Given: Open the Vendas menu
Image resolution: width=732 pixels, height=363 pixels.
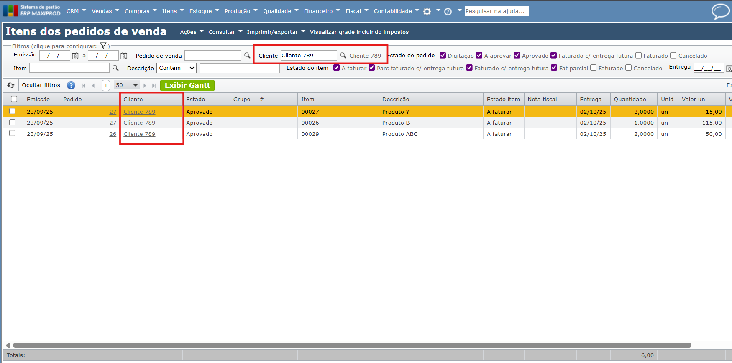Looking at the screenshot, I should coord(105,11).
